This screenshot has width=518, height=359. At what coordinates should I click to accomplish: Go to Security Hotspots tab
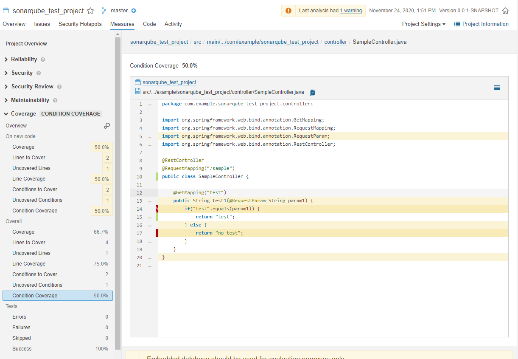80,24
